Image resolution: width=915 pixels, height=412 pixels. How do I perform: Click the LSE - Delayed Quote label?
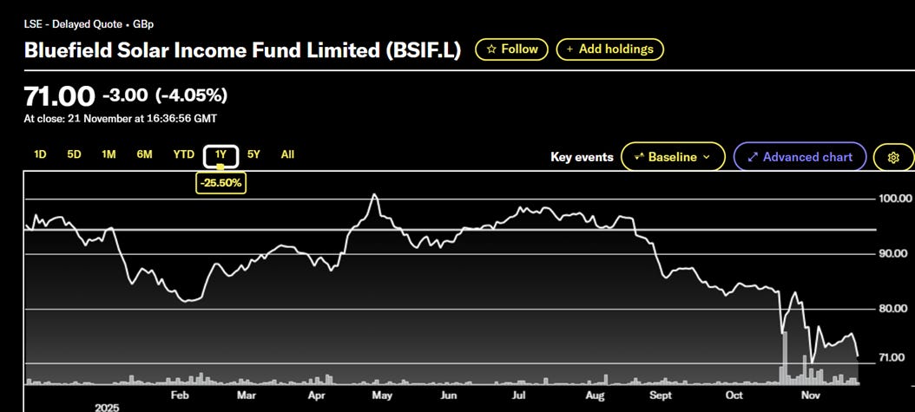[x=89, y=24]
